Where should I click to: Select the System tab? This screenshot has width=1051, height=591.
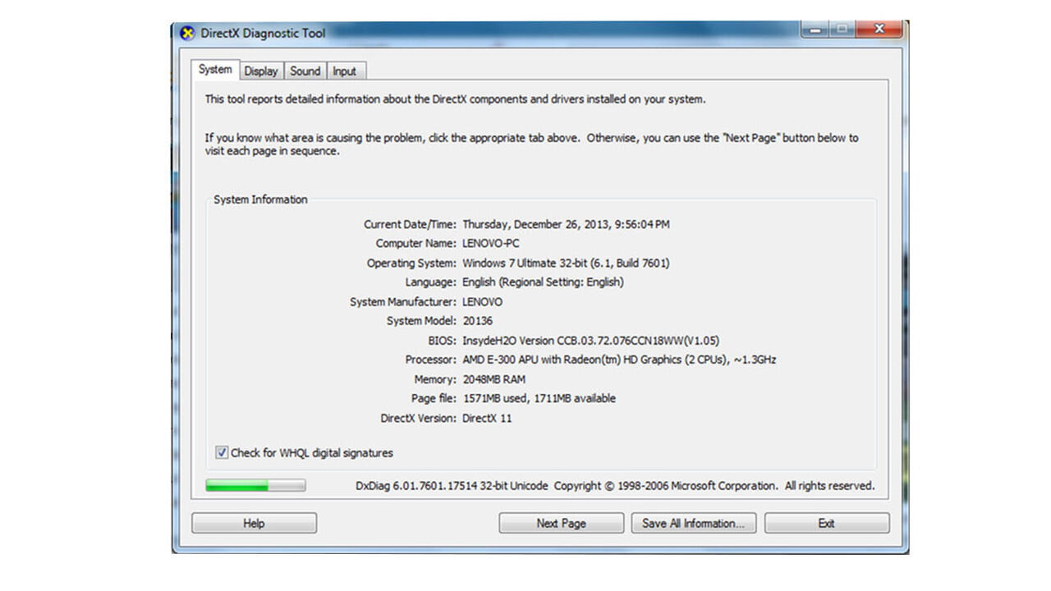(215, 70)
